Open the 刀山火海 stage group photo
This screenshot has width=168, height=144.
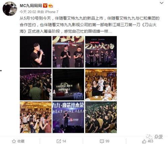pos(101,52)
